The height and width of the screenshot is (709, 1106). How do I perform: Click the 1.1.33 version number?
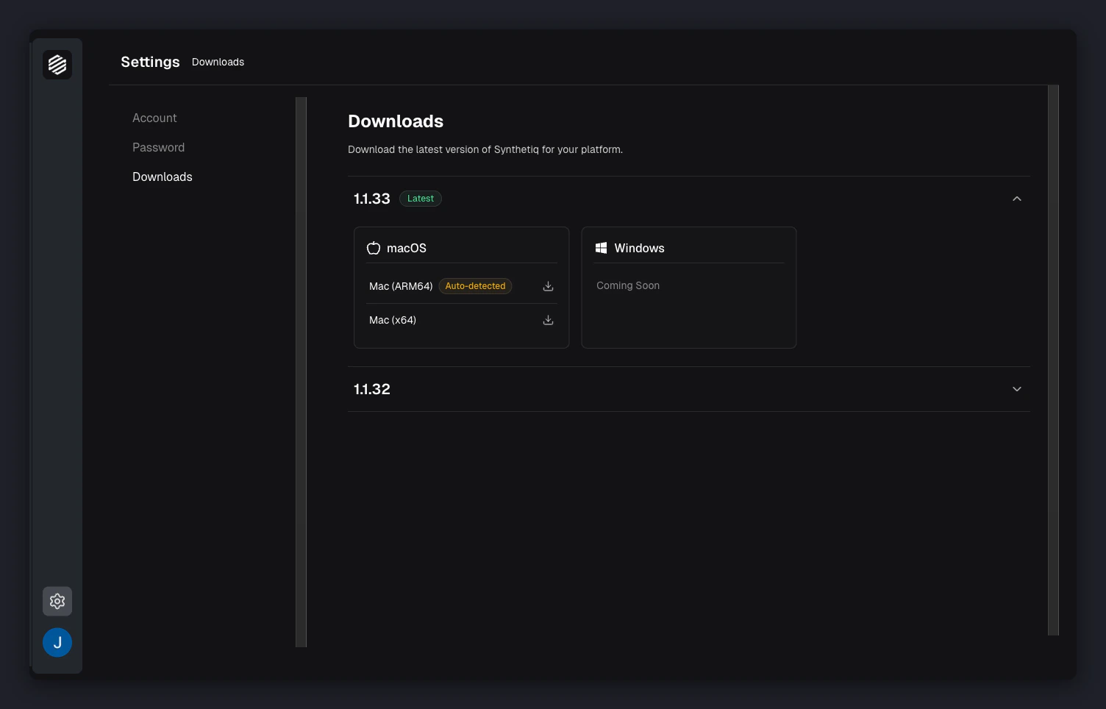point(372,199)
